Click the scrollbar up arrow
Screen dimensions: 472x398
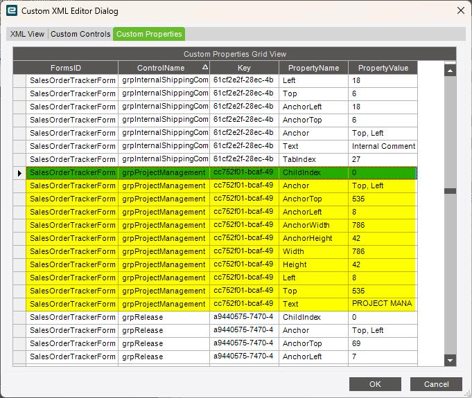(x=450, y=71)
